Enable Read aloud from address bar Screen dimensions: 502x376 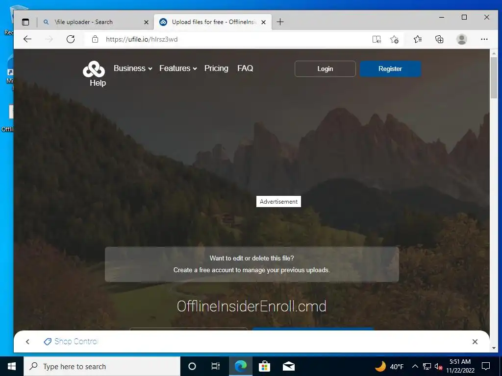(376, 39)
